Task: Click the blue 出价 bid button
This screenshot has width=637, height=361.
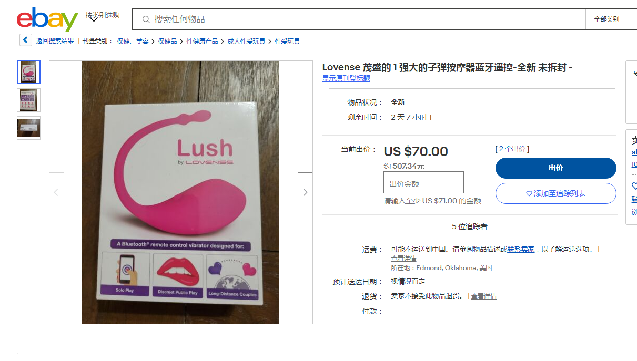Action: click(x=555, y=168)
